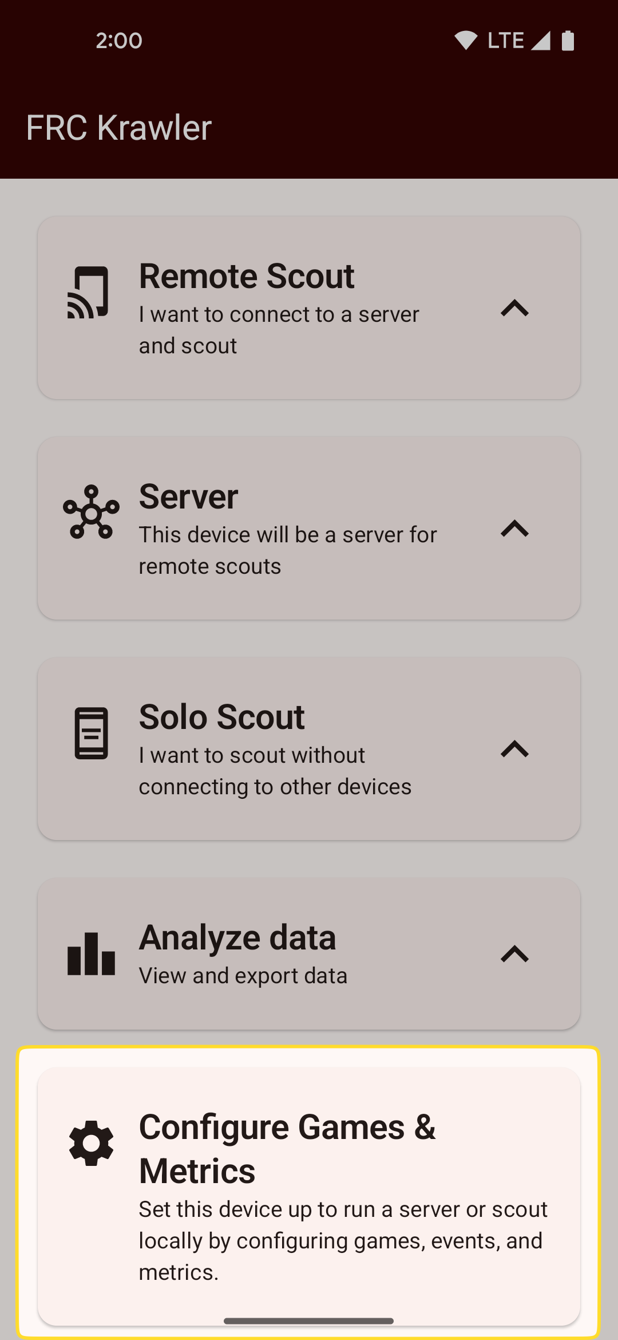Tap the bottom navigation gesture handle
The width and height of the screenshot is (618, 1340).
309,1321
